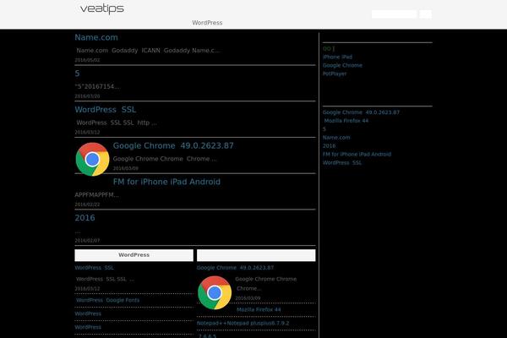
Task: Open the WordPress SSL article heading in the main post list
Action: [105, 110]
